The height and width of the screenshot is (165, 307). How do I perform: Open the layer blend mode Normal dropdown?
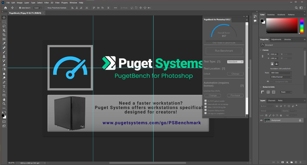click(270, 111)
